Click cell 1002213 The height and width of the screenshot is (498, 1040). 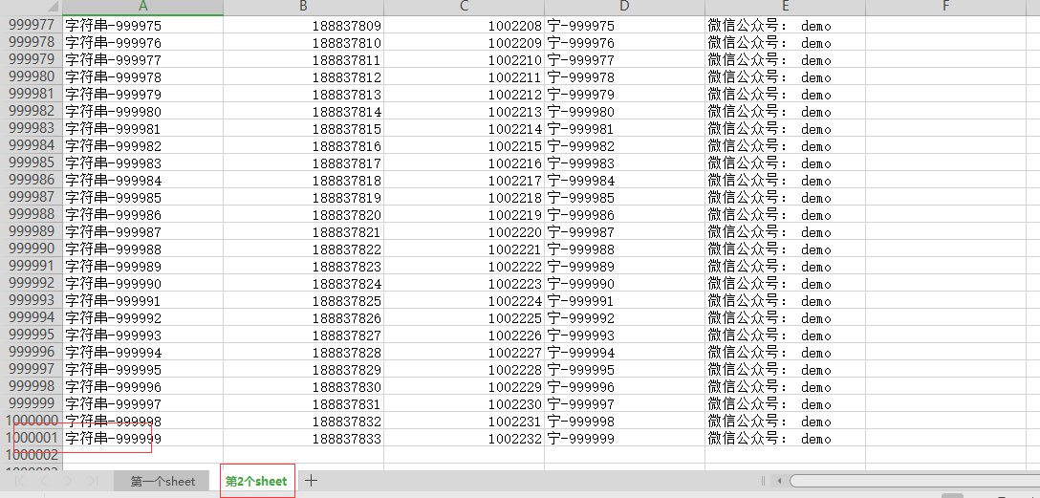coord(464,112)
